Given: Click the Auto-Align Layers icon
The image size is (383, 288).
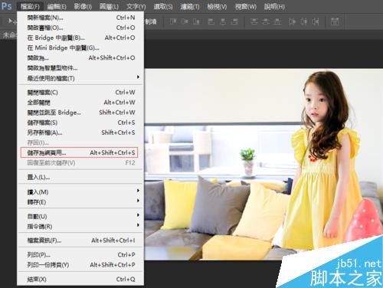Looking at the screenshot, I should coord(335,21).
